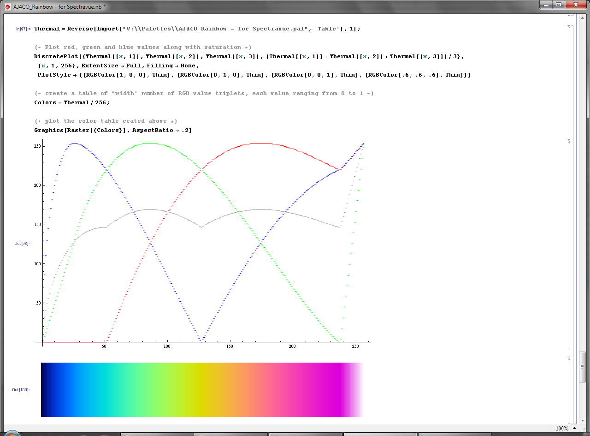Image resolution: width=590 pixels, height=436 pixels.
Task: Maximize the notebook window
Action: (x=559, y=5)
